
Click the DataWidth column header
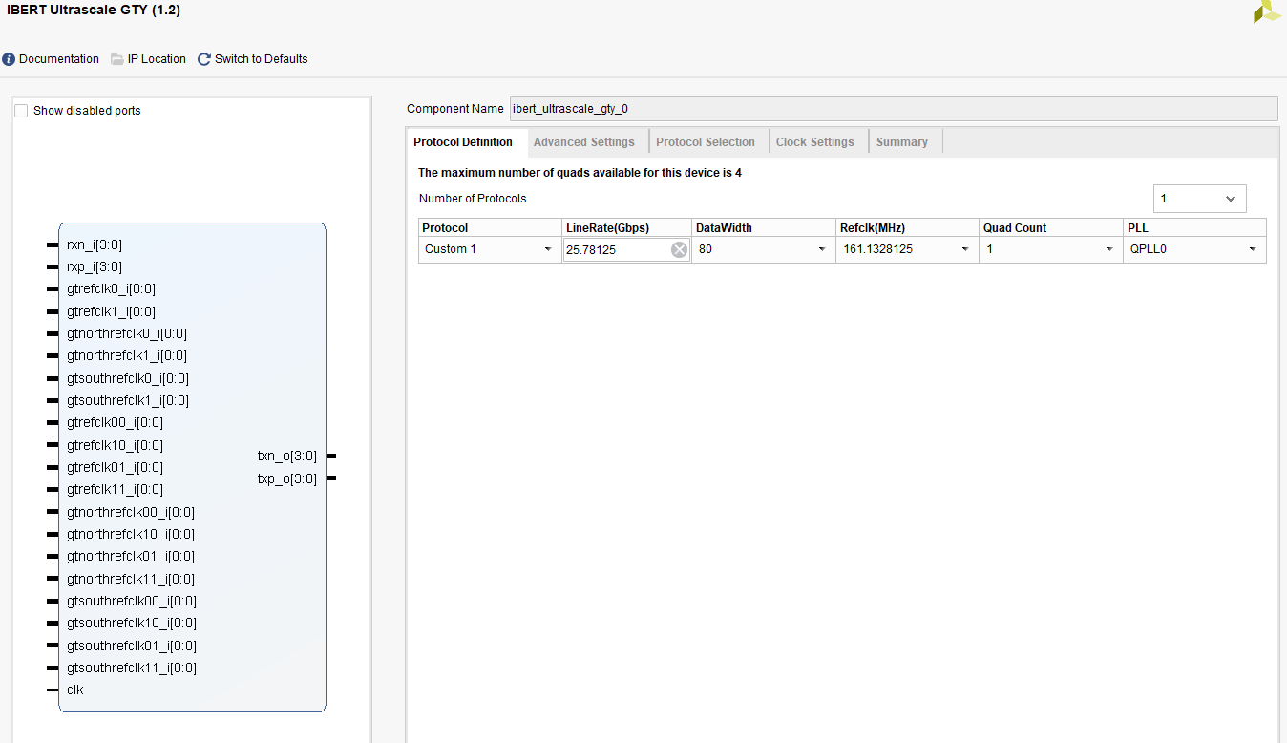(x=764, y=228)
